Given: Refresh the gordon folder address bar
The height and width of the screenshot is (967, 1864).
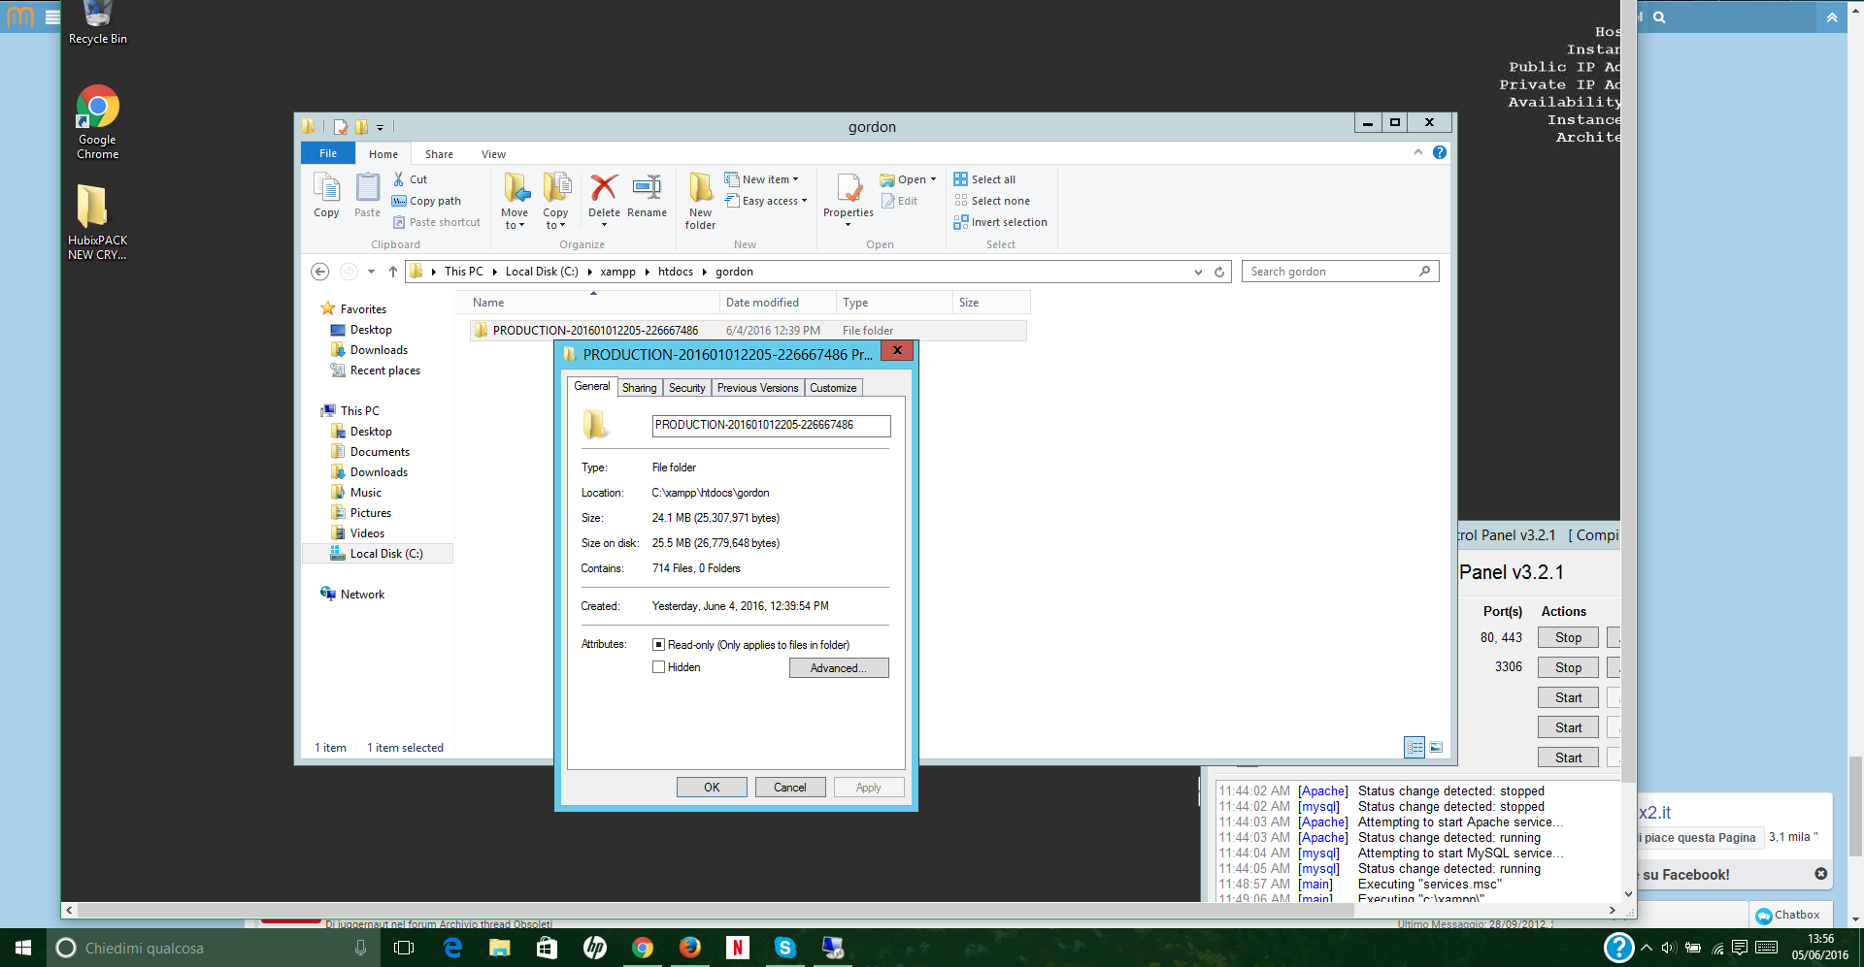Looking at the screenshot, I should [1219, 272].
